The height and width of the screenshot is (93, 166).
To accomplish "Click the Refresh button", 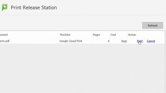I will pos(153,25).
